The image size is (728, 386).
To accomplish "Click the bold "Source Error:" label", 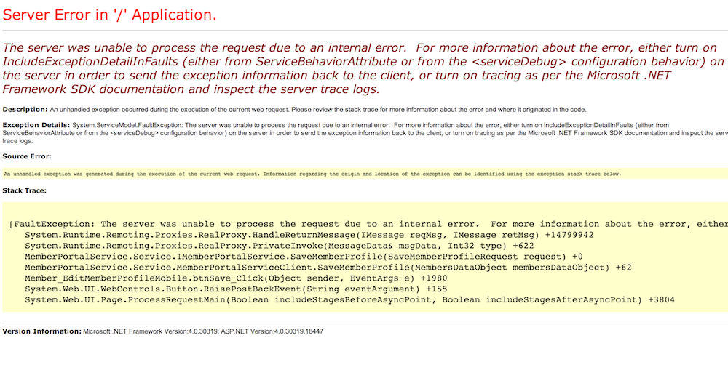I will point(26,156).
